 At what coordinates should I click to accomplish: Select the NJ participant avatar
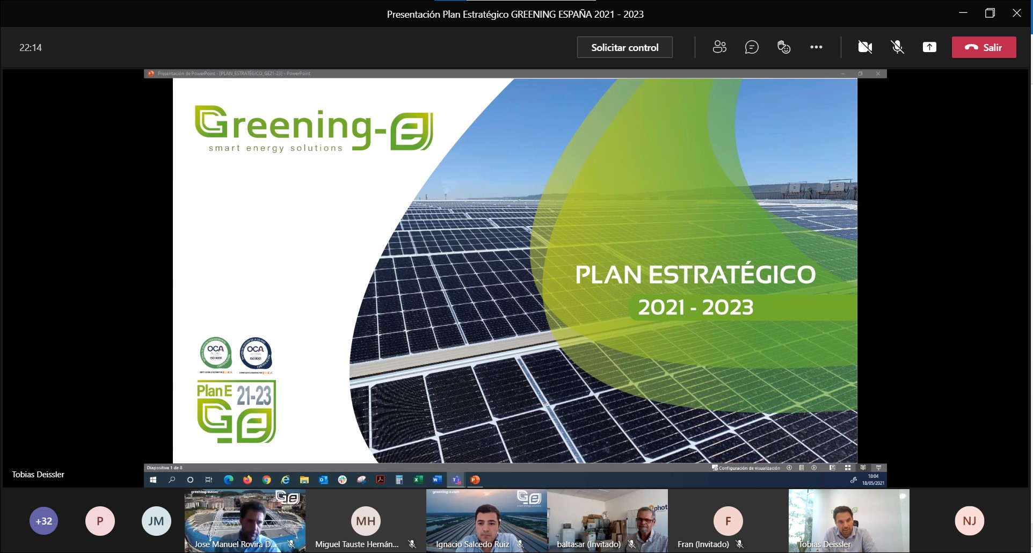pyautogui.click(x=970, y=521)
